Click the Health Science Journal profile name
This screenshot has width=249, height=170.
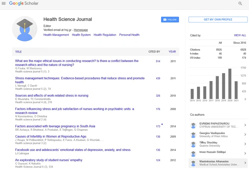68,19
